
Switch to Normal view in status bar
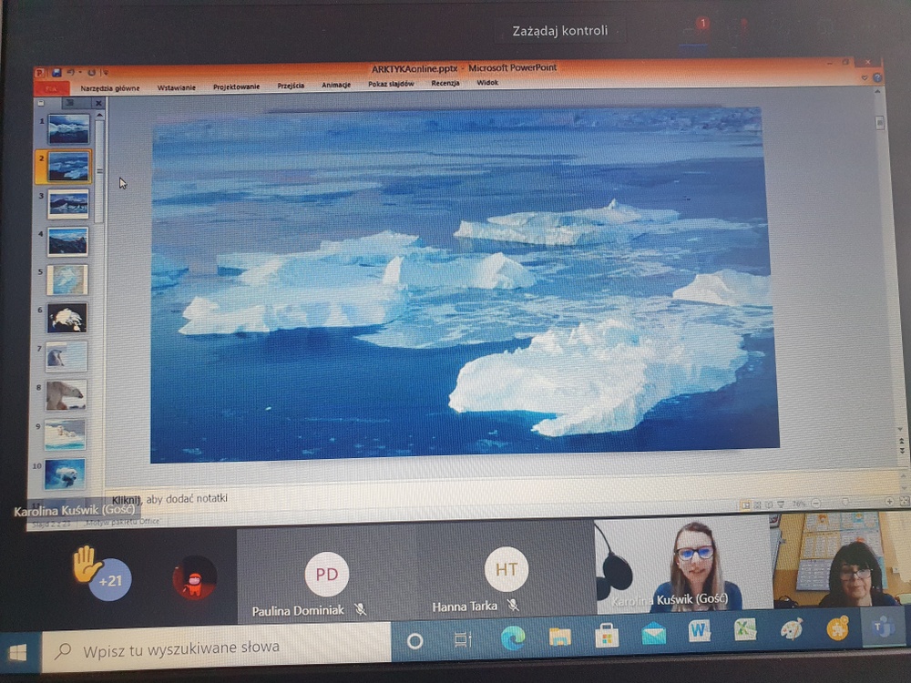click(x=745, y=505)
